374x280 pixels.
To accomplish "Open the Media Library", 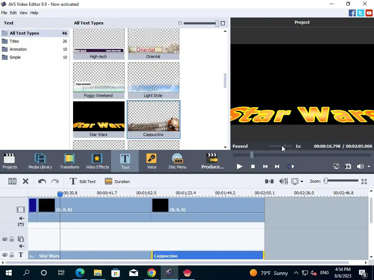I will (x=40, y=161).
